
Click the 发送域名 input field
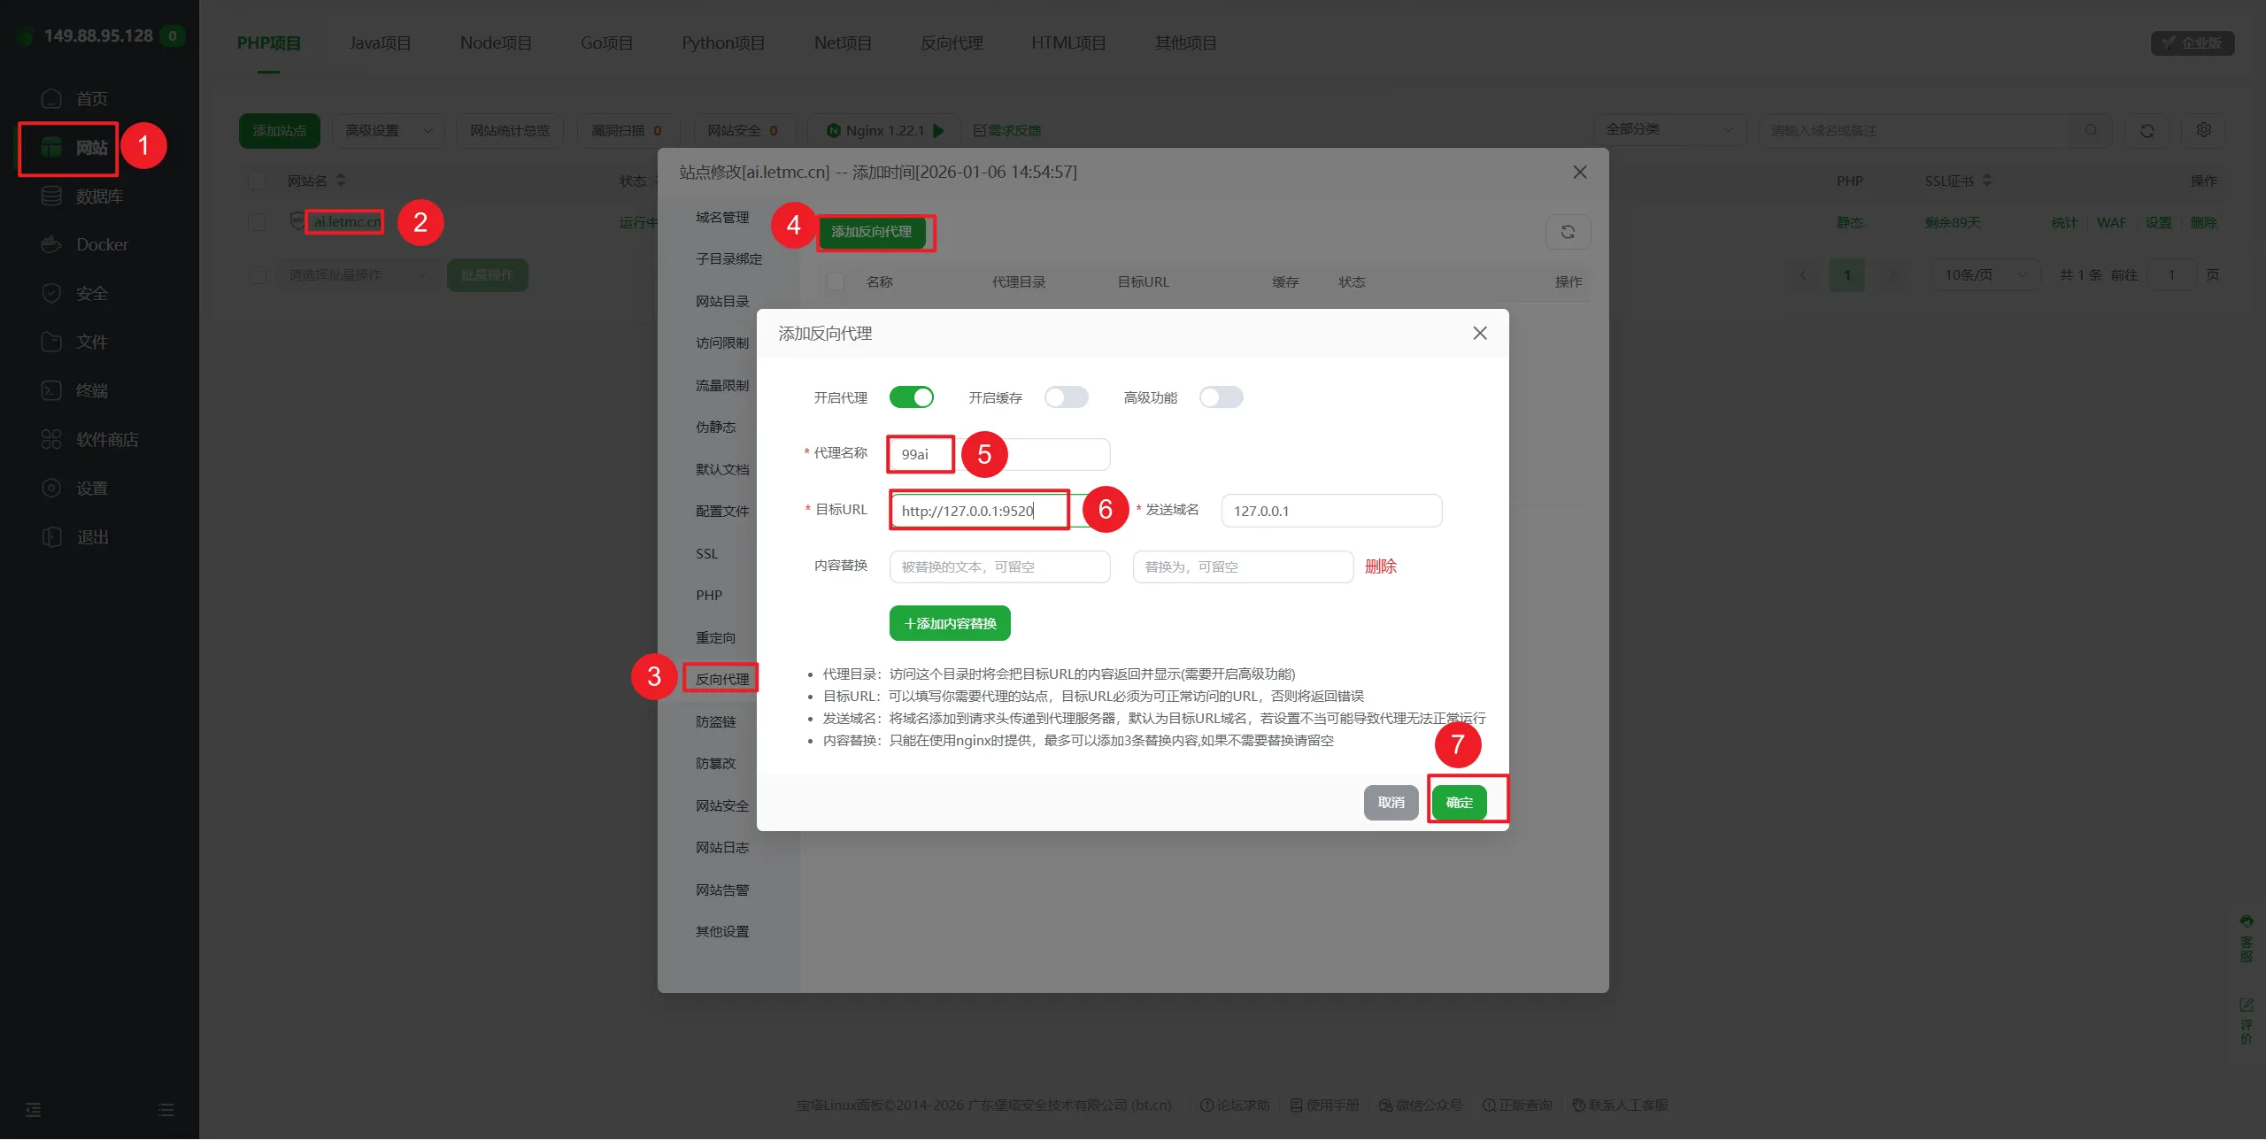pos(1330,512)
